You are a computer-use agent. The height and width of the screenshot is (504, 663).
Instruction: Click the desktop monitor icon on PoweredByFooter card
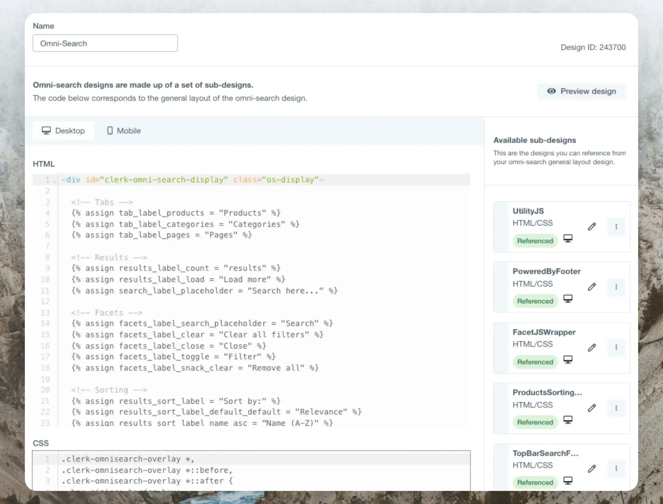click(568, 299)
